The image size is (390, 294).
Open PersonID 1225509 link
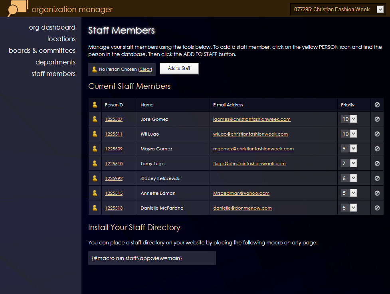coord(114,149)
